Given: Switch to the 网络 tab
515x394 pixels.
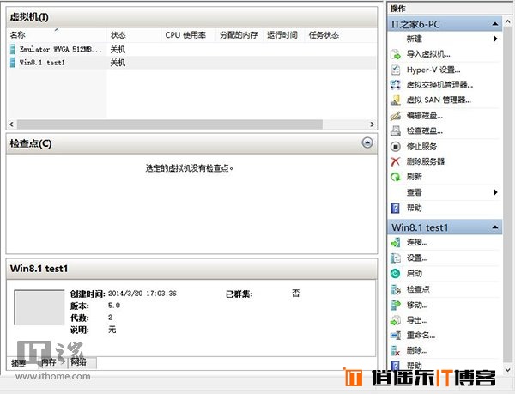Looking at the screenshot, I should [x=82, y=362].
